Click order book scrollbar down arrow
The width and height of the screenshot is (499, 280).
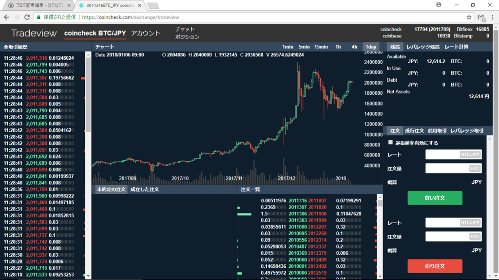[x=380, y=276]
